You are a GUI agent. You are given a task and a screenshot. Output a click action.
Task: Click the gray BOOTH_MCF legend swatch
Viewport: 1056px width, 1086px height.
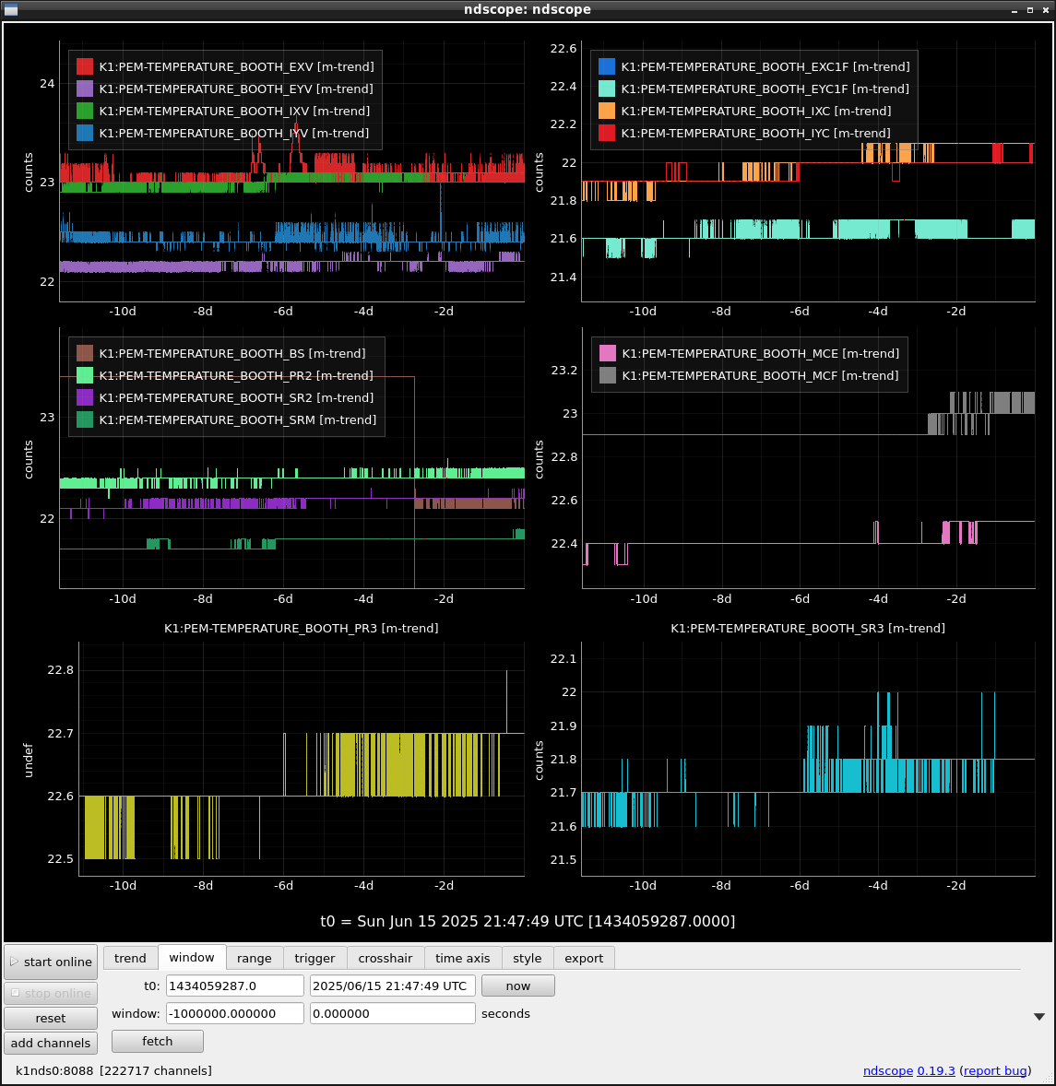[x=608, y=375]
